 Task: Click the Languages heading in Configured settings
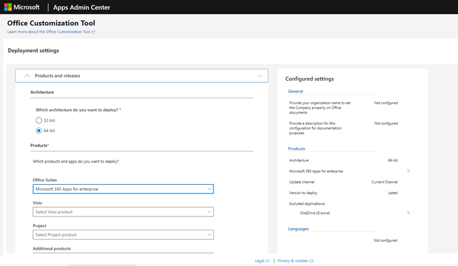[x=299, y=228]
